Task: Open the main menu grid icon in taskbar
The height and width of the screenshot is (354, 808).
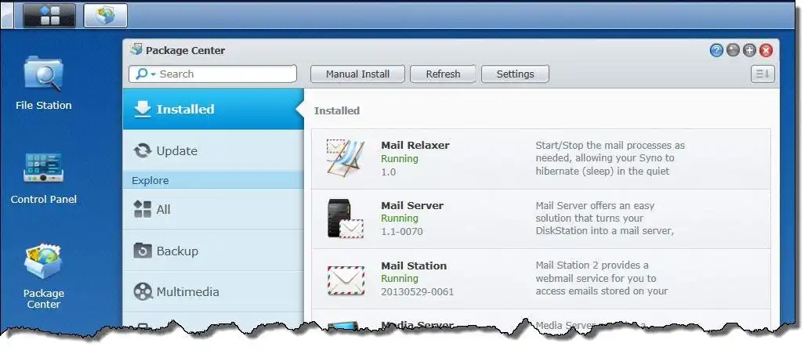Action: click(49, 15)
